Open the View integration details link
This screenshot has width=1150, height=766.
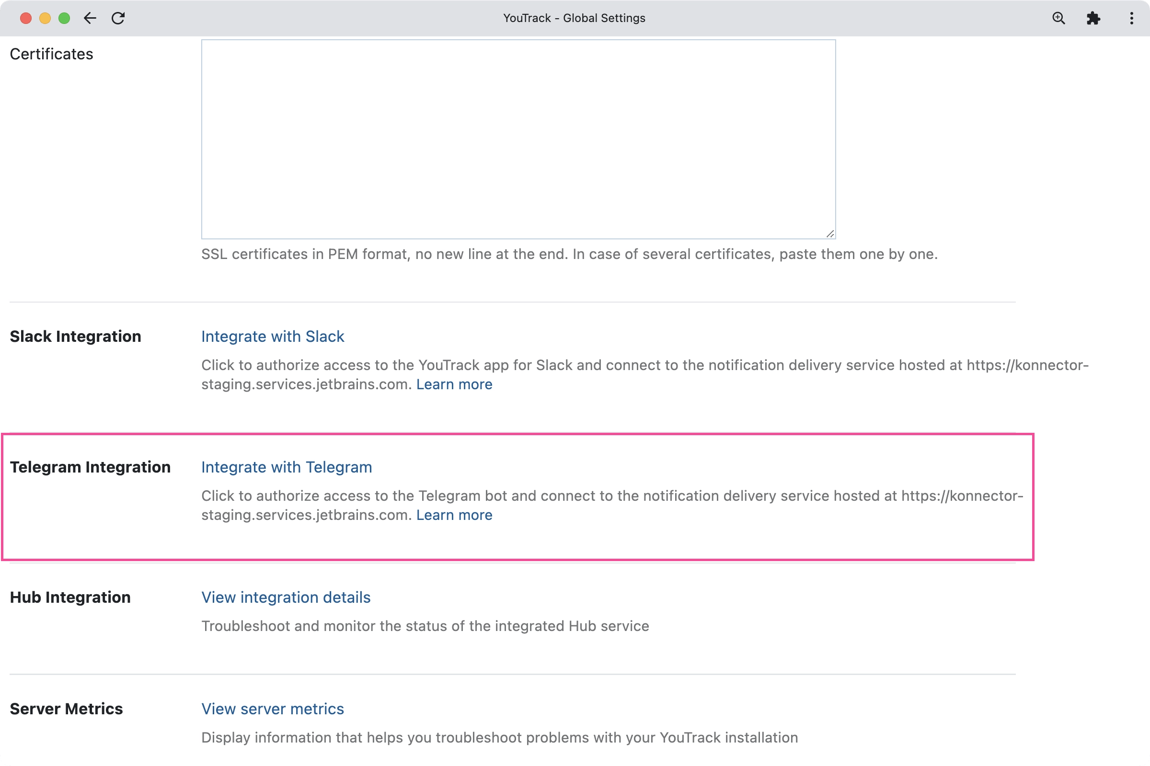point(286,597)
